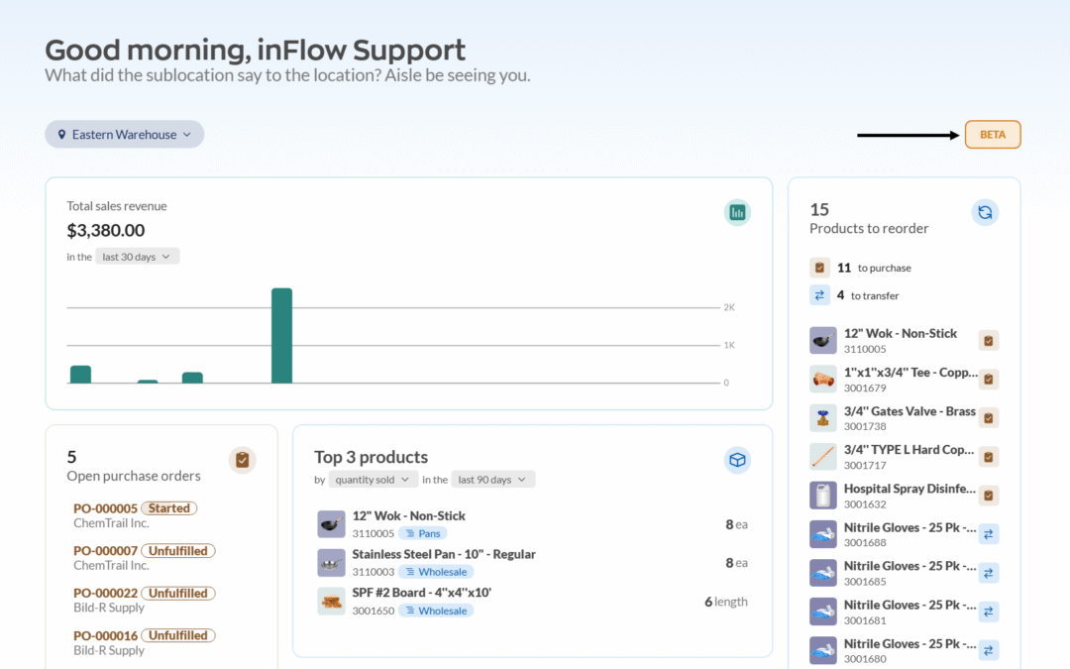Screen dimensions: 1070x669
Task: Open bar chart icon on Total sales revenue card
Action: click(x=737, y=212)
